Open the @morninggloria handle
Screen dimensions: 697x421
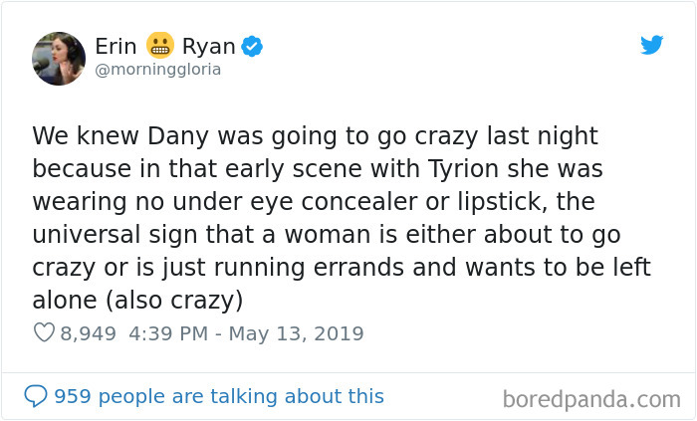click(x=157, y=70)
